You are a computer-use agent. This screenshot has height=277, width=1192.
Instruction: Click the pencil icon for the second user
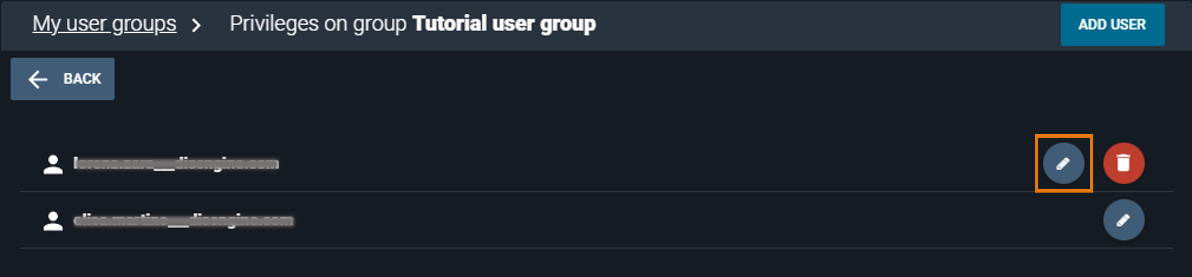click(x=1124, y=220)
